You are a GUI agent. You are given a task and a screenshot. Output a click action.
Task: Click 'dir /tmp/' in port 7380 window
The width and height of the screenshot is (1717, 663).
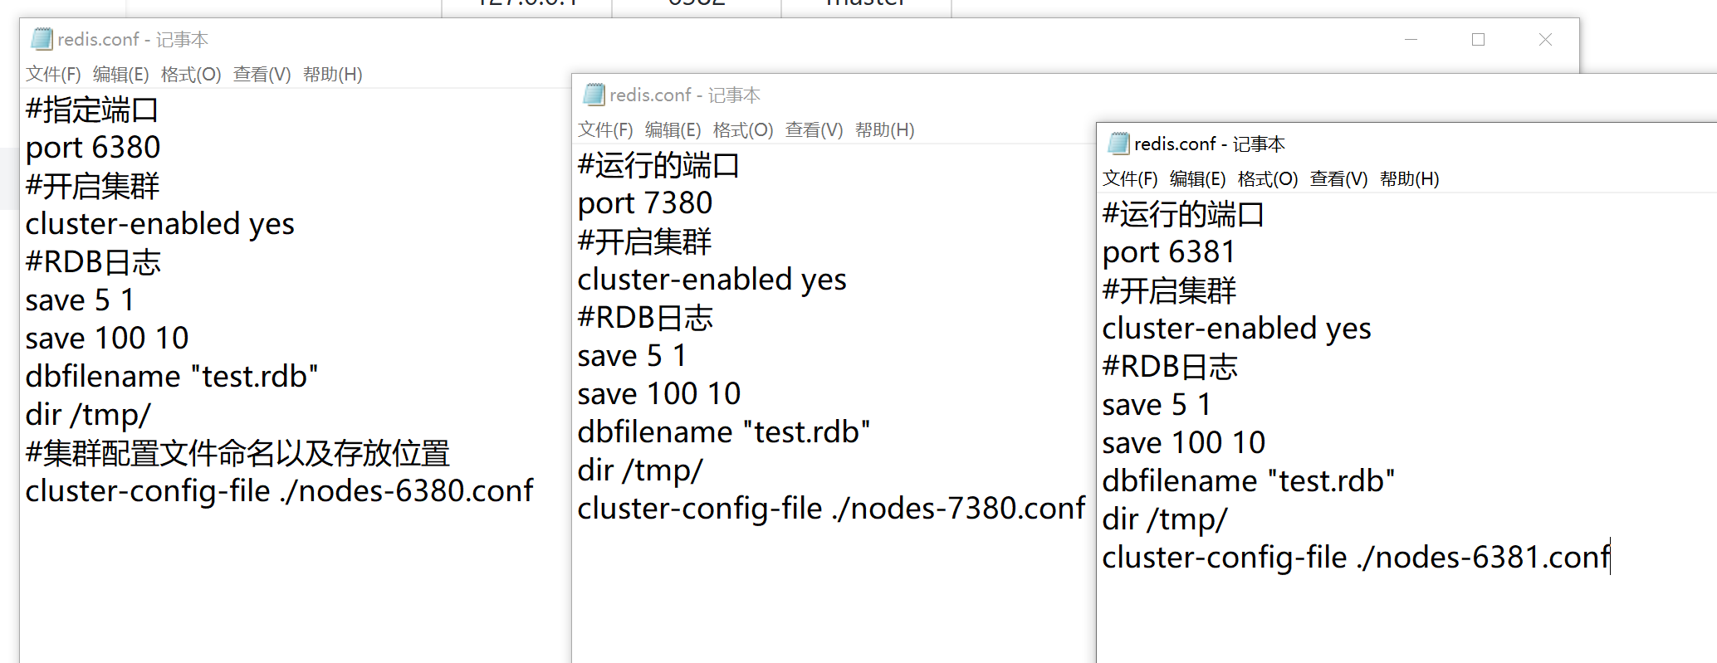640,470
